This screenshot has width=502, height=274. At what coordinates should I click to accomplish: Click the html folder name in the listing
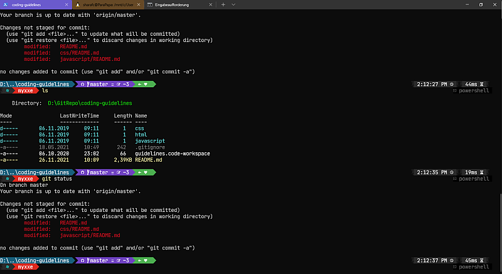[x=141, y=135]
